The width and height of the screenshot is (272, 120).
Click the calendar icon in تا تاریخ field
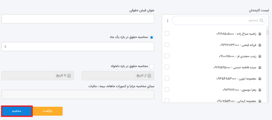coord(69,75)
